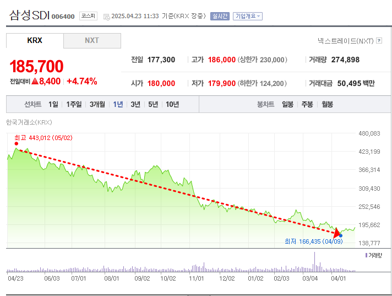This screenshot has height=296, width=392.
Task: Select the 1년 line chart period
Action: pyautogui.click(x=118, y=104)
